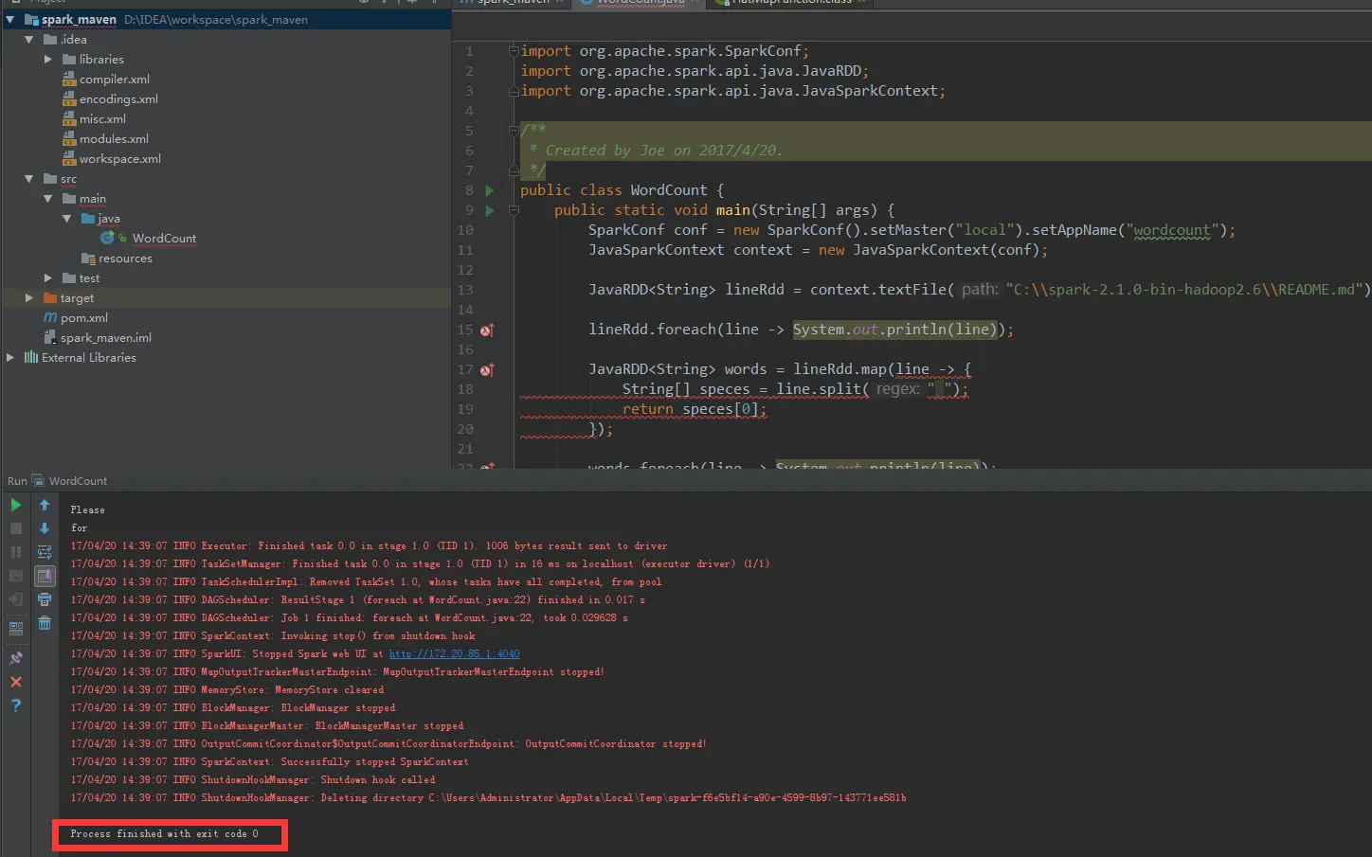
Task: Click the Restore Layout icon in Run toolbar
Action: (x=16, y=627)
